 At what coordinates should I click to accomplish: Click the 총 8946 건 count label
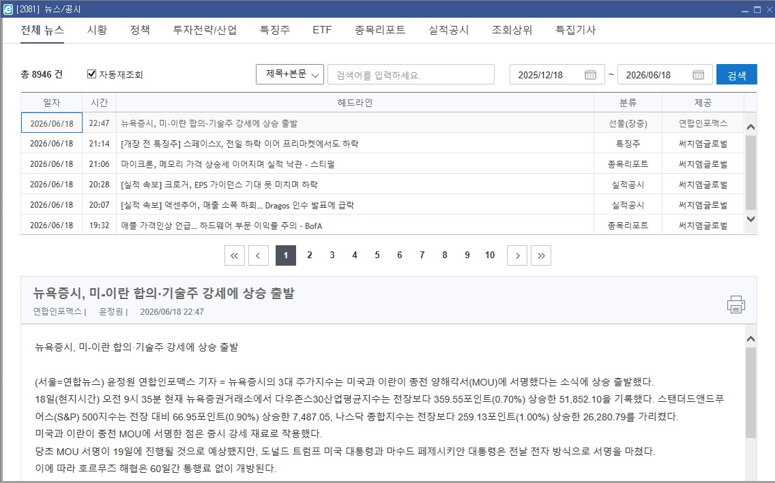[x=42, y=74]
